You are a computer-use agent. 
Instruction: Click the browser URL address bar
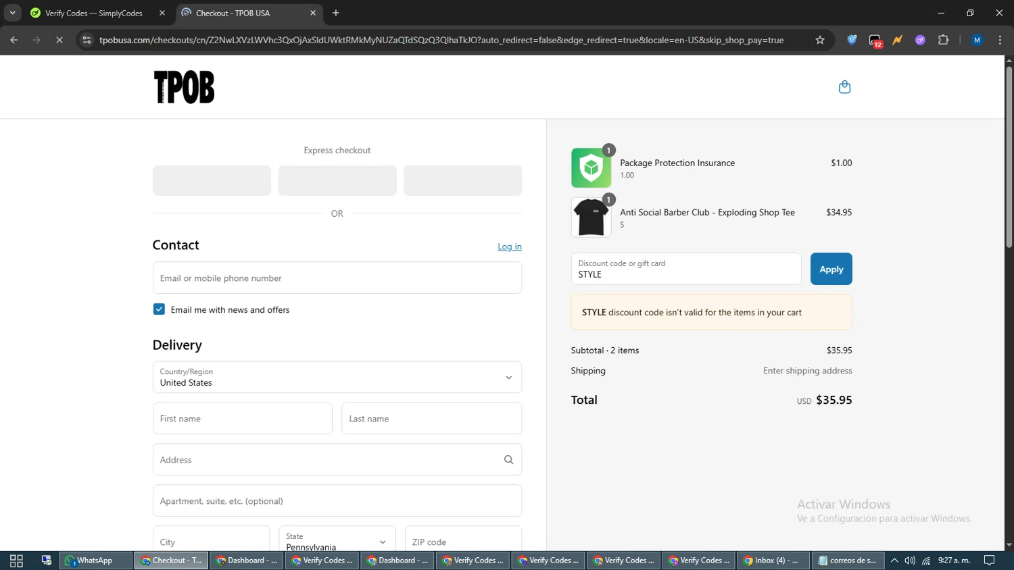(x=441, y=40)
